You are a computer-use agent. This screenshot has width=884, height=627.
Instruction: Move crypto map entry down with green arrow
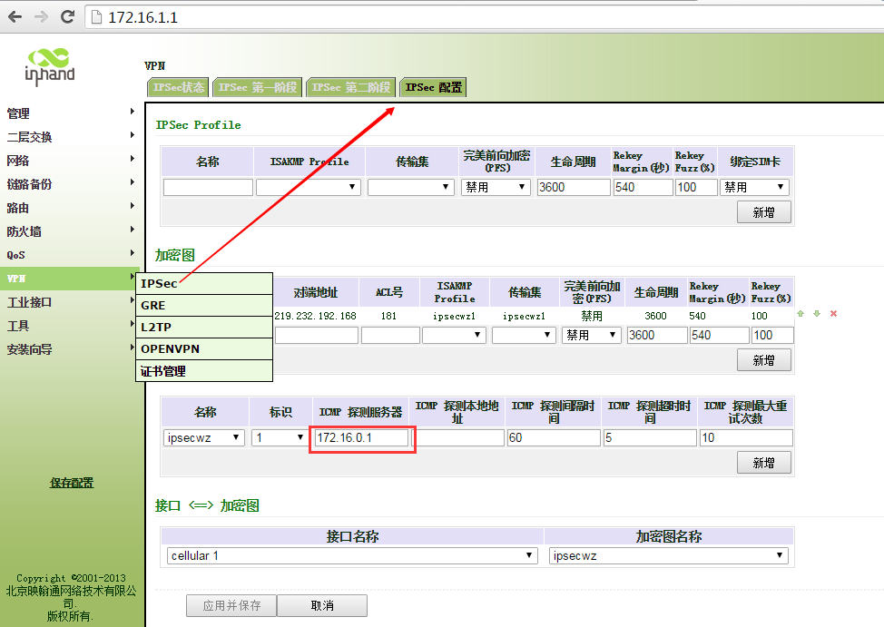(x=816, y=314)
